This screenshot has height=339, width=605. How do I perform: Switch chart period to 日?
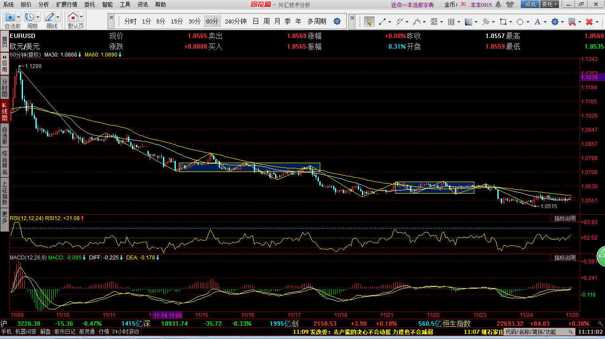(256, 21)
